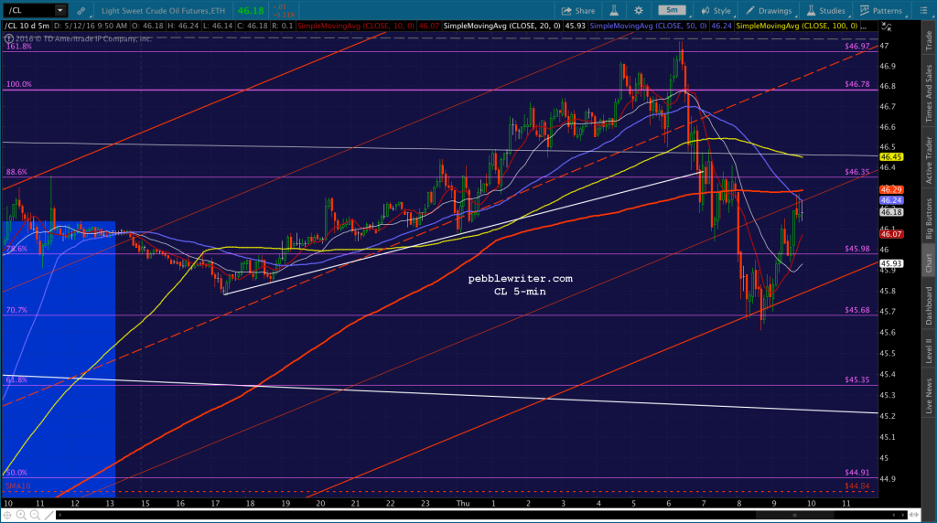Open the Studies menu
Screen dimensions: 937x523
pos(825,11)
